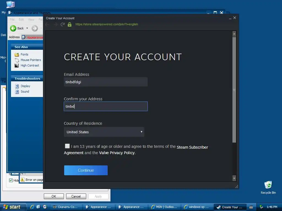Open Mouse Pointers under See Also
This screenshot has height=211, width=282.
tap(31, 60)
